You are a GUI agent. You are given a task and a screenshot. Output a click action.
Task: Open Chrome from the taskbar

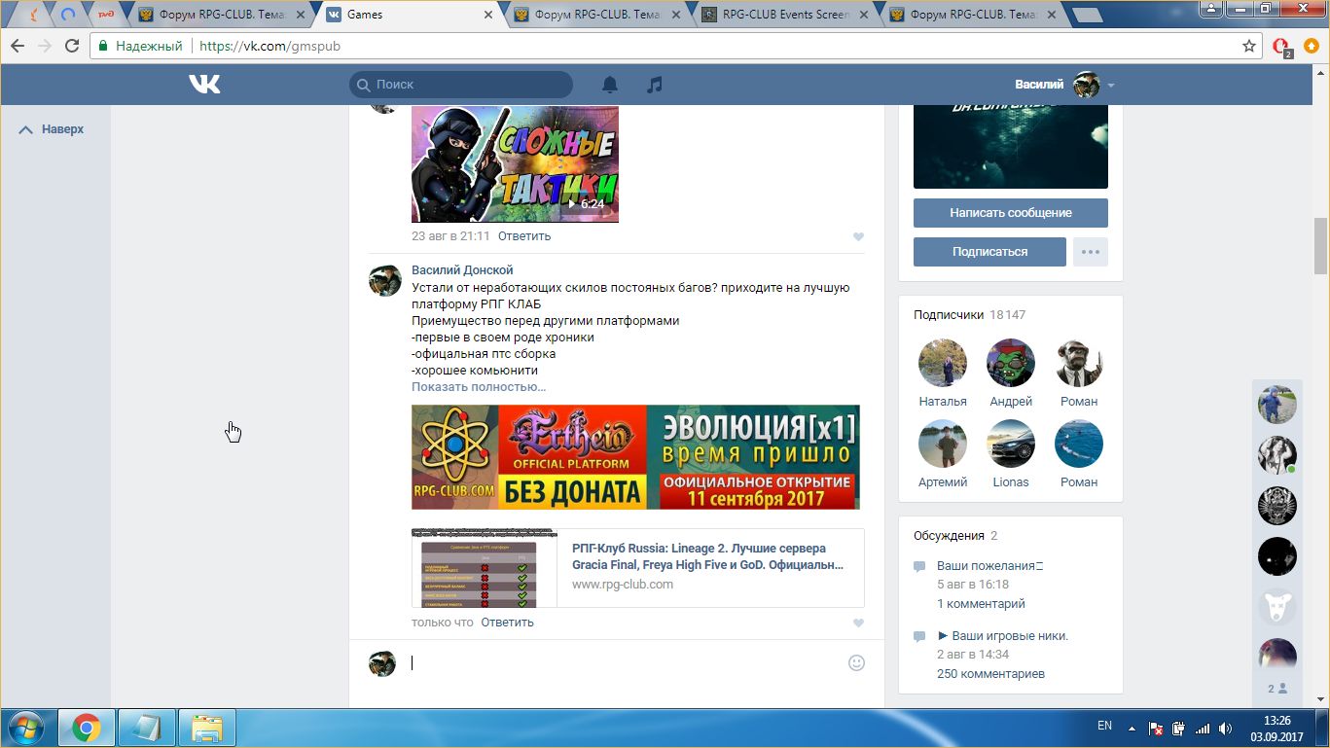[86, 728]
